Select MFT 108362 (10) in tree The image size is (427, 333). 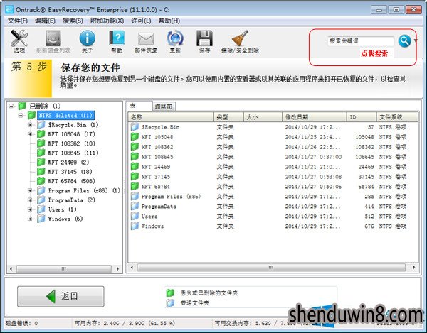(72, 143)
